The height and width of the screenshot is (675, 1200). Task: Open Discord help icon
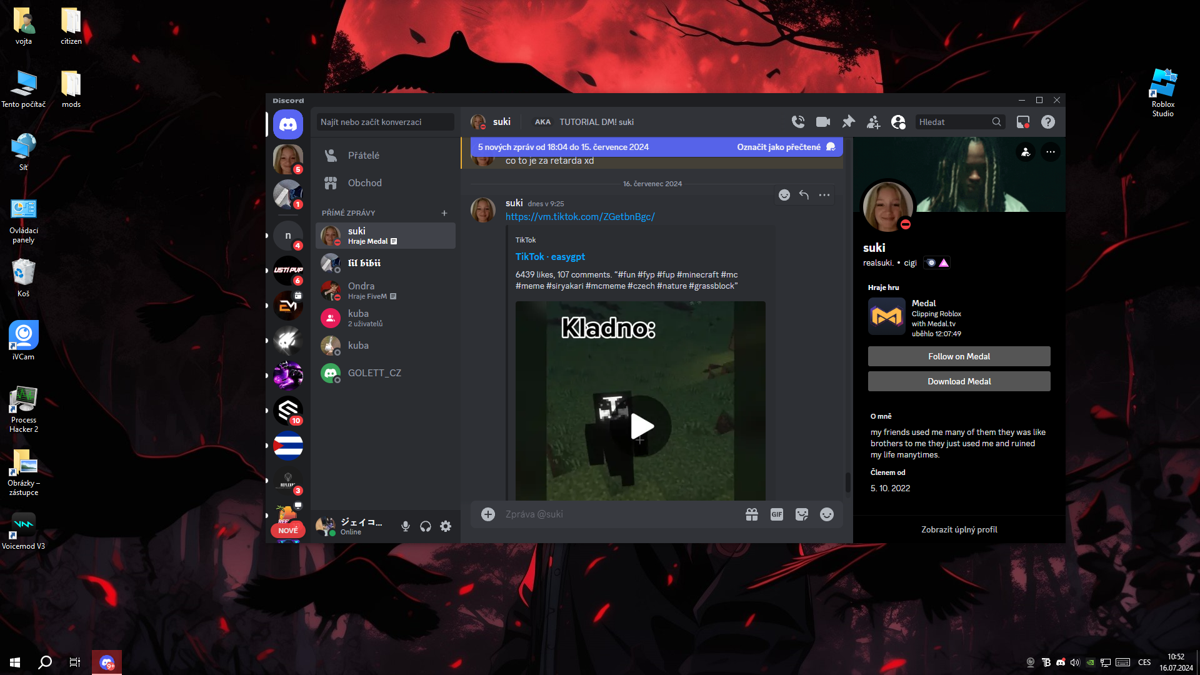[1048, 122]
